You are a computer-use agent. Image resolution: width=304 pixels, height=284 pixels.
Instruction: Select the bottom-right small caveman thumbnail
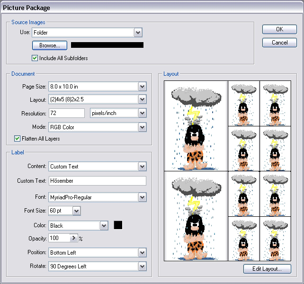pyautogui.click(x=275, y=239)
